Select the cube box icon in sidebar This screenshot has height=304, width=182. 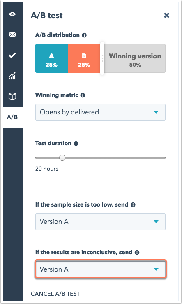tap(12, 96)
